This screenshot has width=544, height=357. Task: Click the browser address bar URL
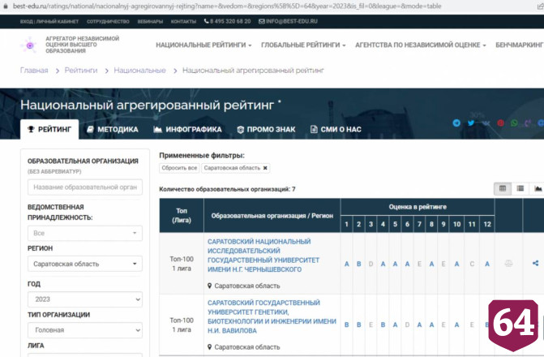(x=227, y=6)
